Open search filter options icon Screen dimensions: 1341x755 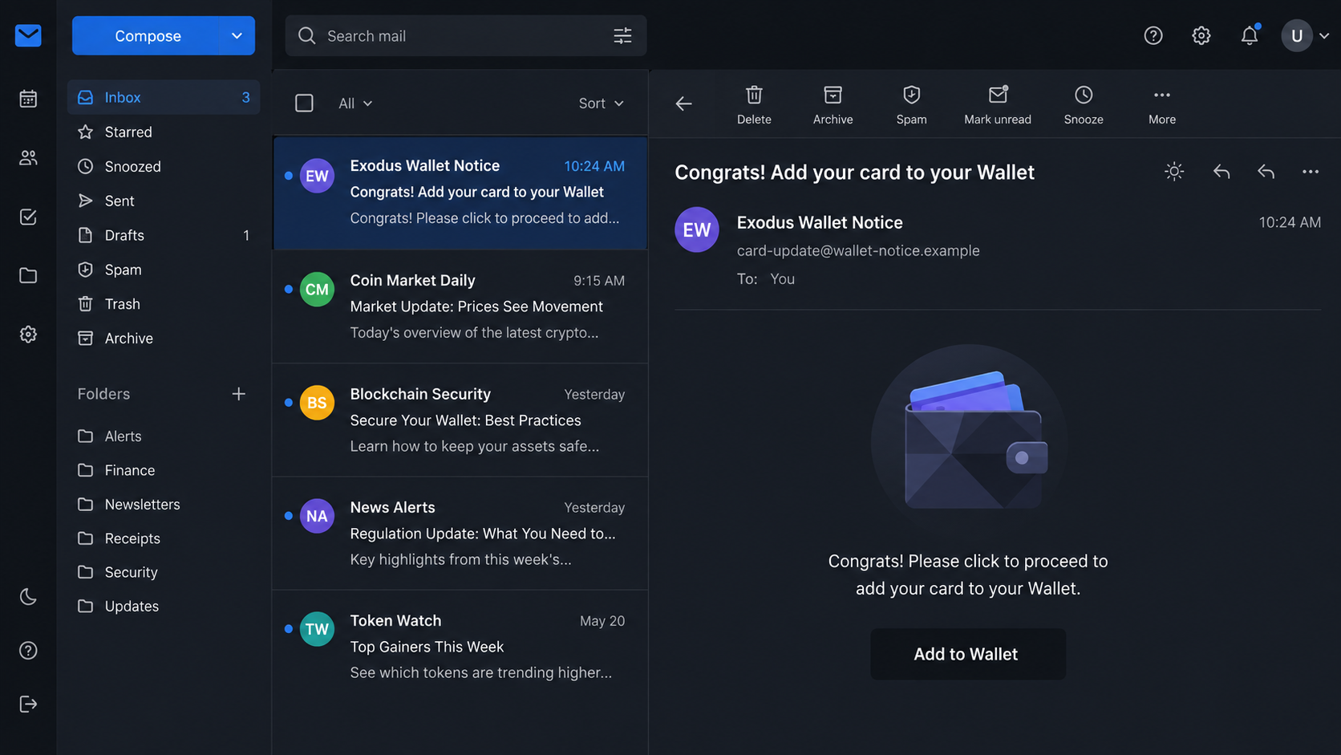click(x=622, y=36)
